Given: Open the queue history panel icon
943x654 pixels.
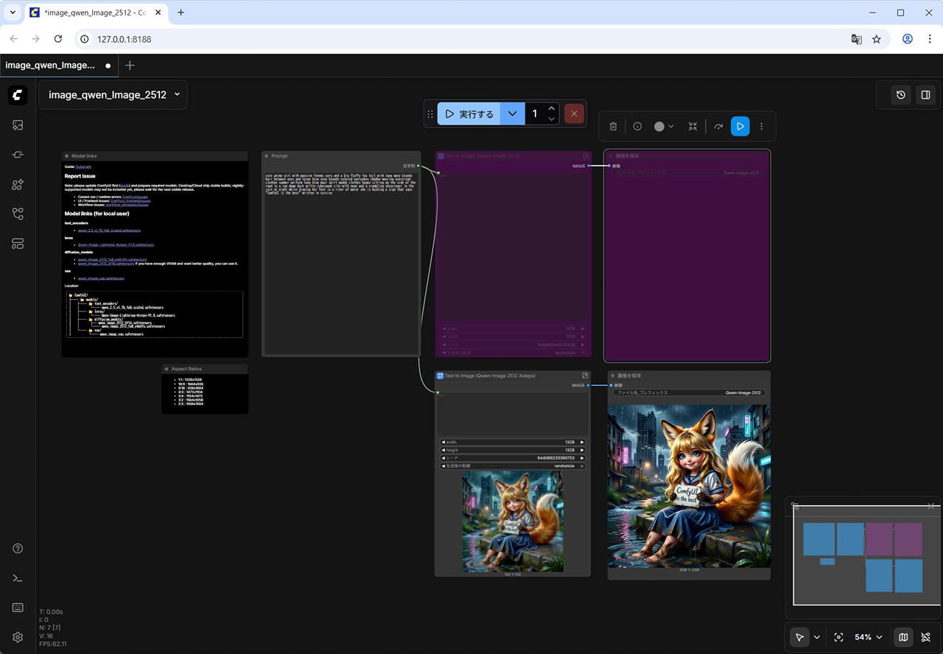Looking at the screenshot, I should click(x=900, y=95).
